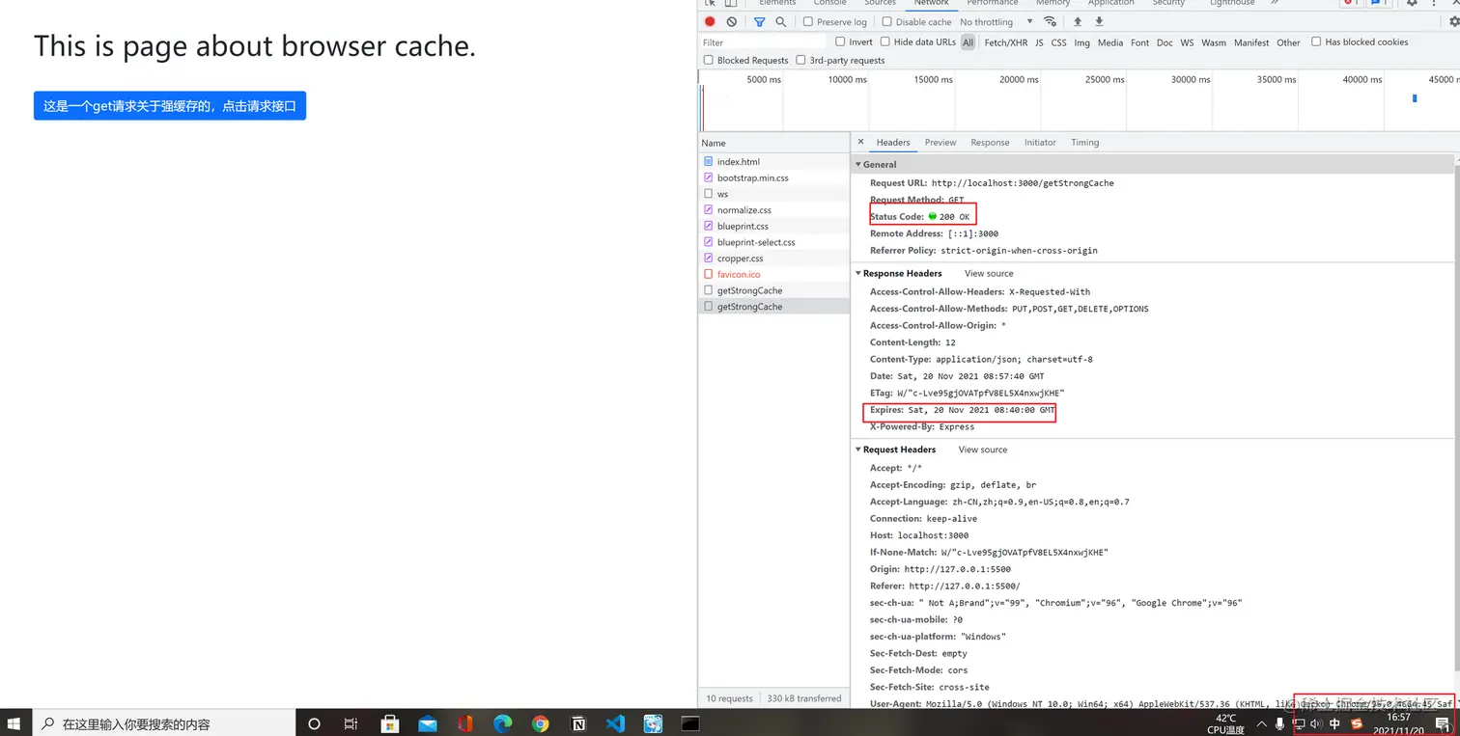The height and width of the screenshot is (736, 1460).
Task: Filter requests by Fetch/XHR
Action: point(1006,42)
